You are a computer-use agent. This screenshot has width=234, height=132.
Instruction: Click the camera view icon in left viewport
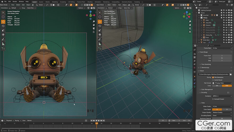tap(94, 29)
